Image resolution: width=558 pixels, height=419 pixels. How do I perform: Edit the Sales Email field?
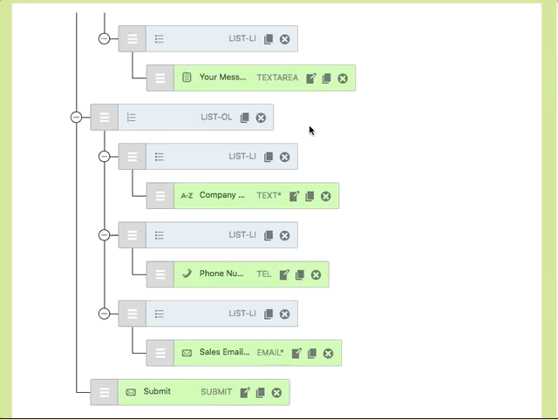pos(296,353)
